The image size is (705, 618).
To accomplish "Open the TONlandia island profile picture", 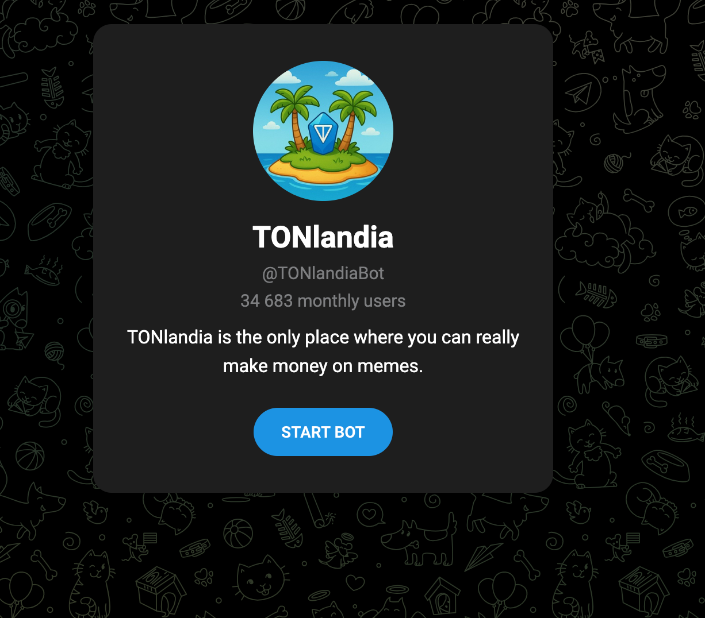I will click(323, 131).
